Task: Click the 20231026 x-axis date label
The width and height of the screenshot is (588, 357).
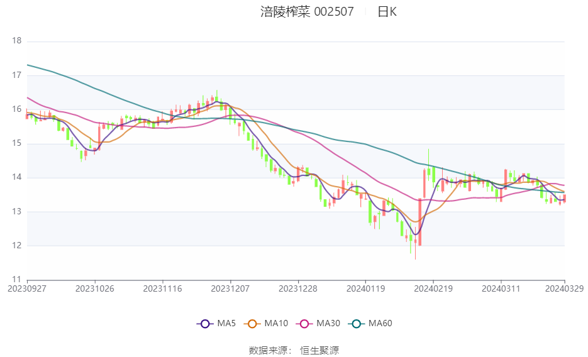Action: 95,289
